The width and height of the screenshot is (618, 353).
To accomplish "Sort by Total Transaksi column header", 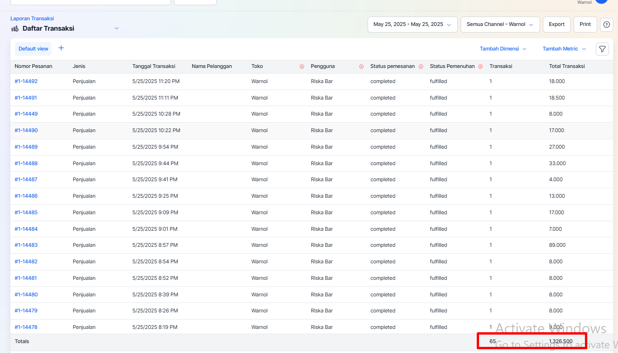I will tap(567, 67).
